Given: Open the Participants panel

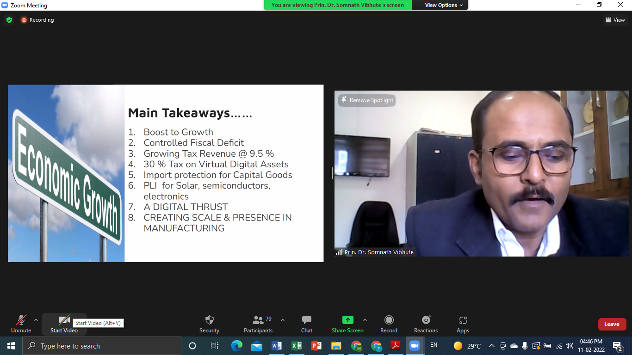Looking at the screenshot, I should click(258, 320).
